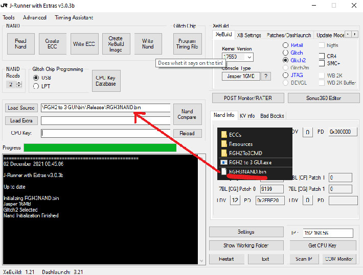Click the J-Runner title bar logo
The height and width of the screenshot is (275, 363).
(4, 6)
